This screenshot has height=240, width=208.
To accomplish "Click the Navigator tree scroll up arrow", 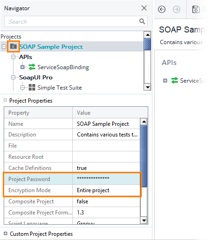I will pos(147,35).
